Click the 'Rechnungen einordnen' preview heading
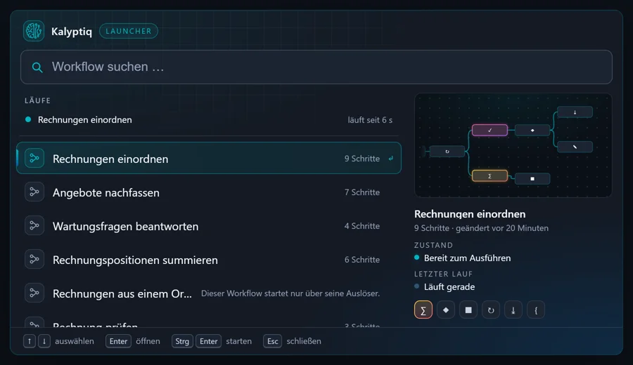The height and width of the screenshot is (365, 633). coord(470,214)
